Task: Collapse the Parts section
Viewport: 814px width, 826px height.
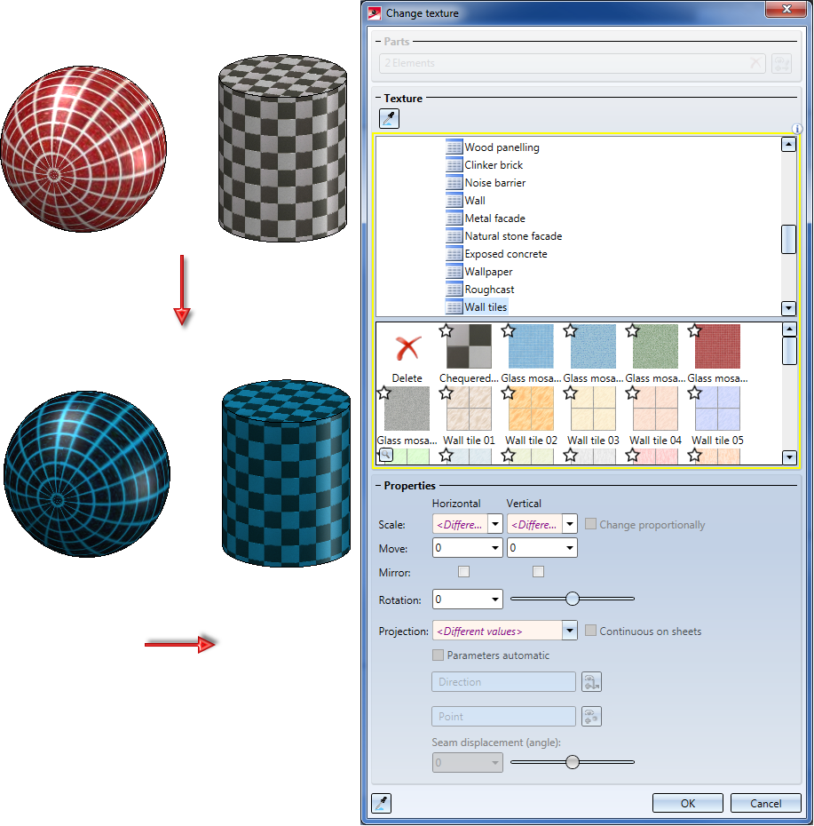Action: click(x=378, y=41)
